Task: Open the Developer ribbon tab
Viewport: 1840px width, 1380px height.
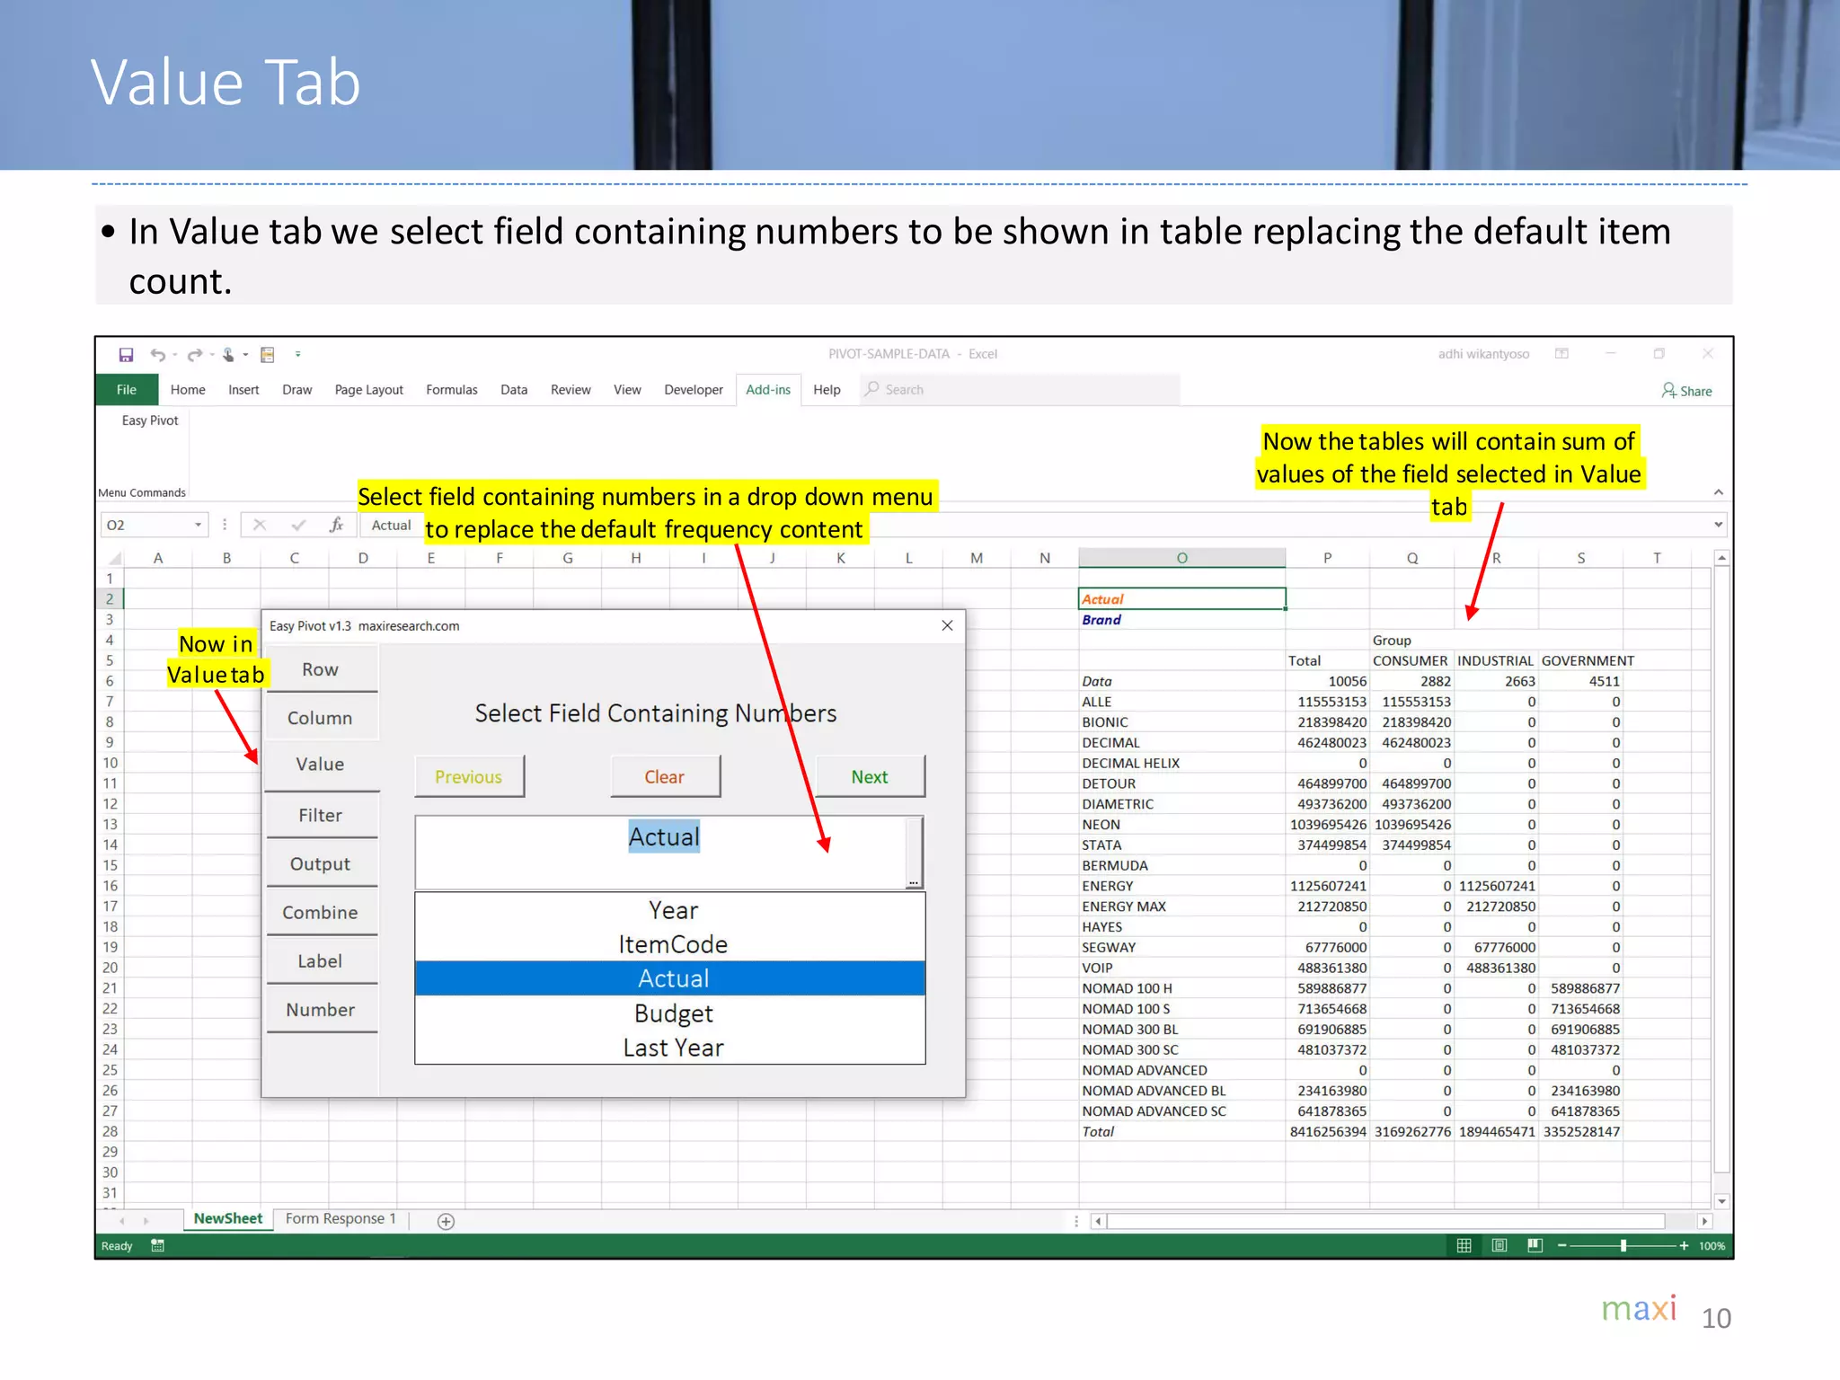Action: (694, 390)
